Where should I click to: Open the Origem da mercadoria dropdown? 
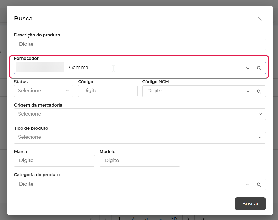(140, 114)
